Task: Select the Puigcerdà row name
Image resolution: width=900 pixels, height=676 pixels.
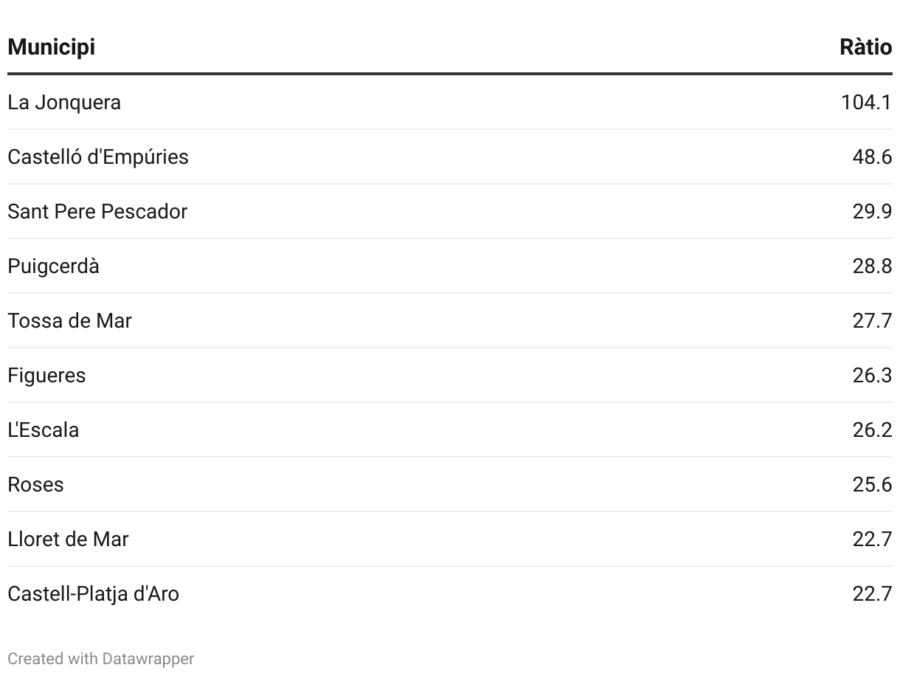Action: [x=53, y=266]
